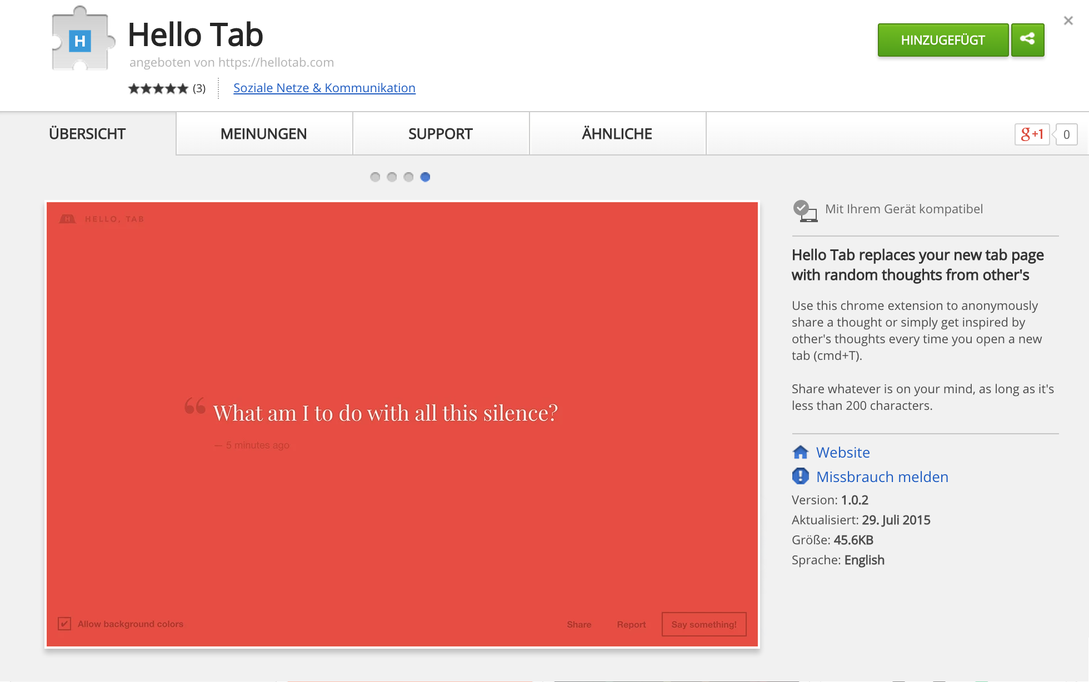Click the Hello Tab puzzle piece icon

pyautogui.click(x=81, y=40)
